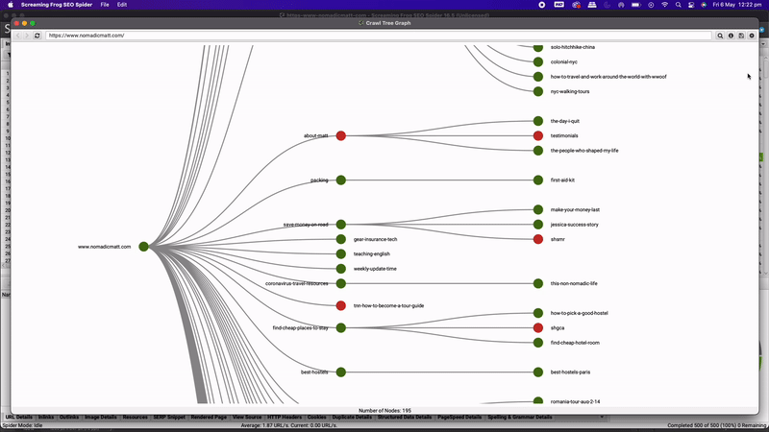The width and height of the screenshot is (769, 432).
Task: Click how-to-travel-and-work-around-the-world-with-wwoof label
Action: 608,77
